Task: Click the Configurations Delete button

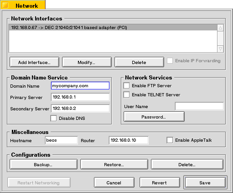Action: 187,164
